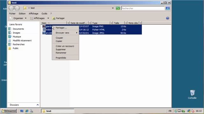The width and height of the screenshot is (204, 114).
Task: Click the show desktop icon in quick launch
Action: coord(22,111)
